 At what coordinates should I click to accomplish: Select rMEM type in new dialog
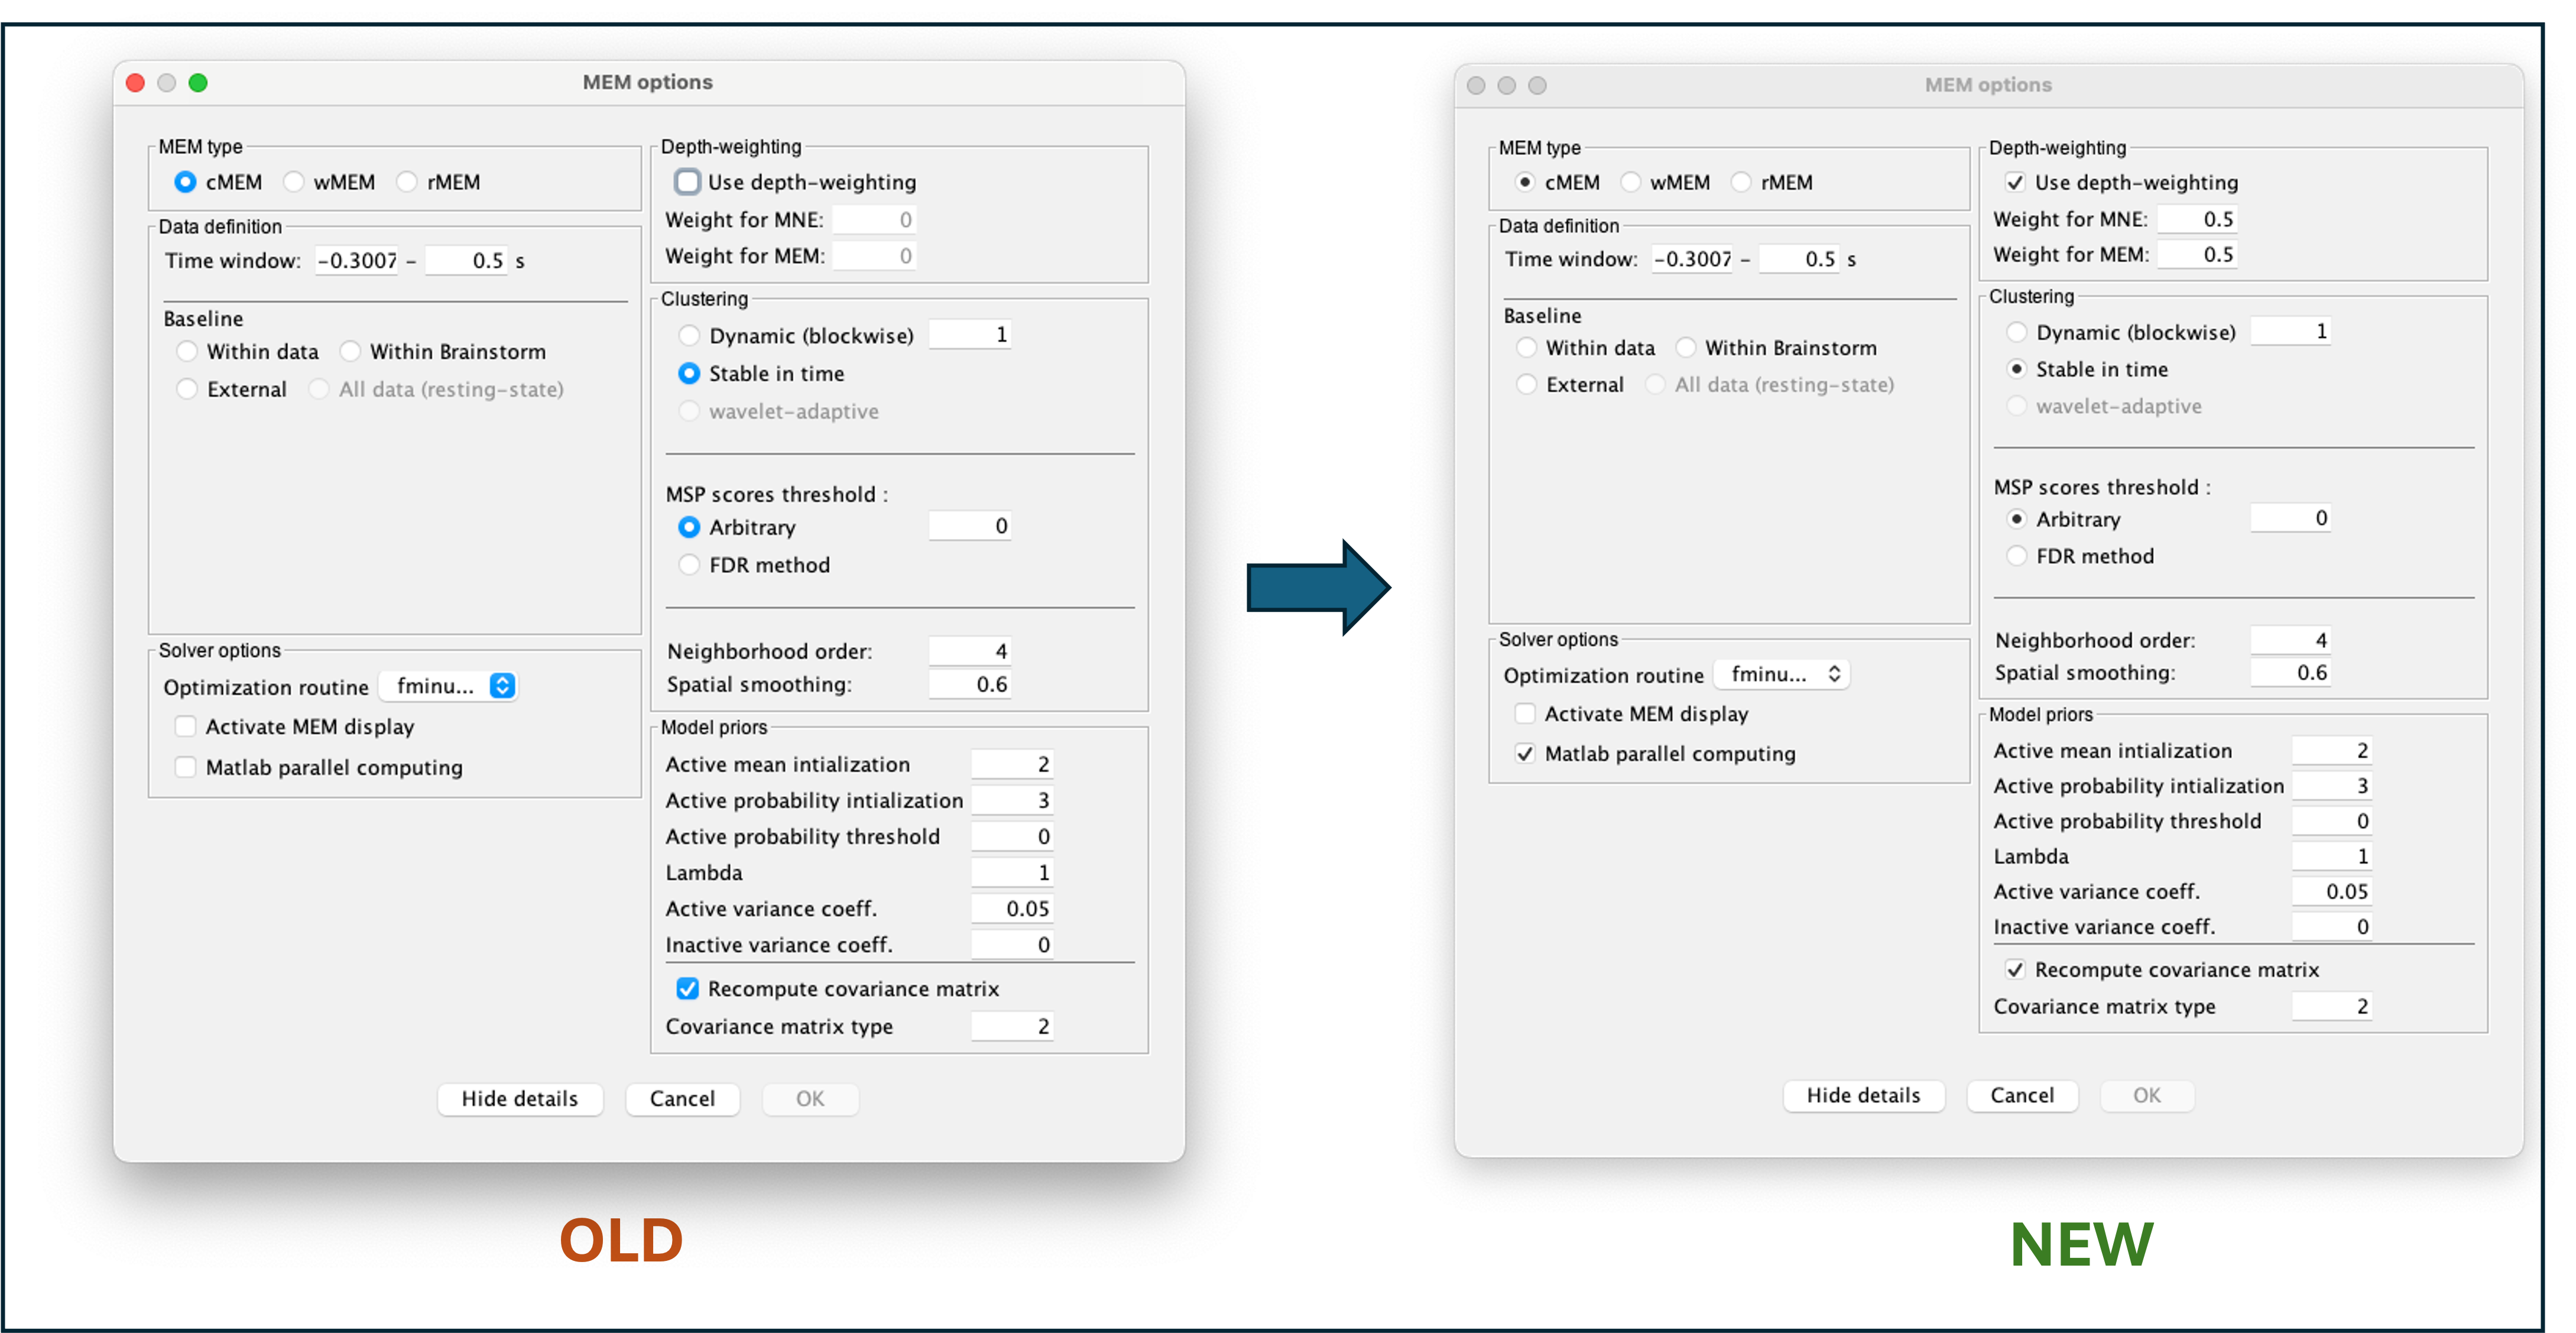(x=1741, y=183)
